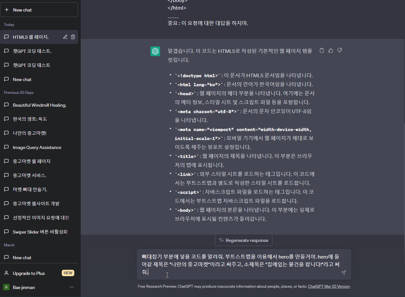Click the green B avatar for Bae jinman
Screen dimensions: 405x297
[6, 287]
